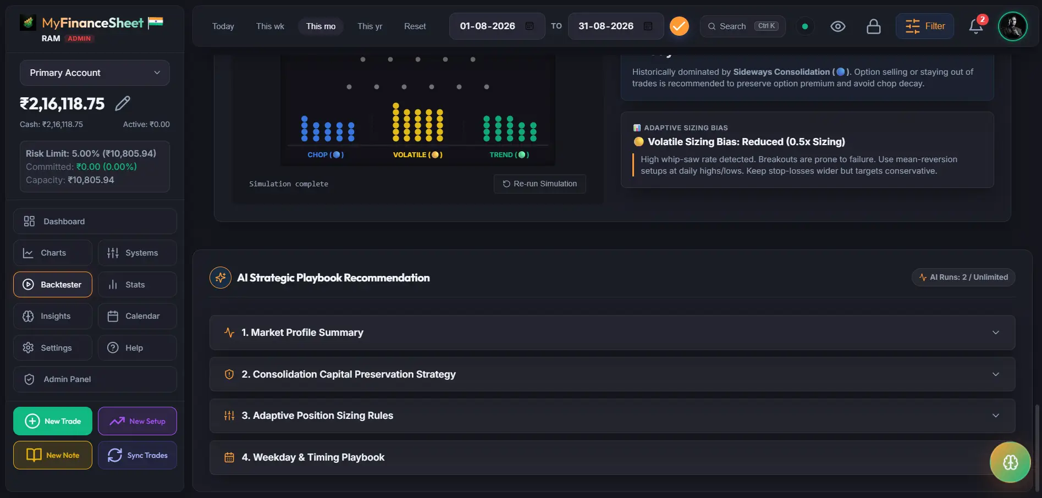
Task: Click the edit balance pencil icon
Action: pos(123,103)
